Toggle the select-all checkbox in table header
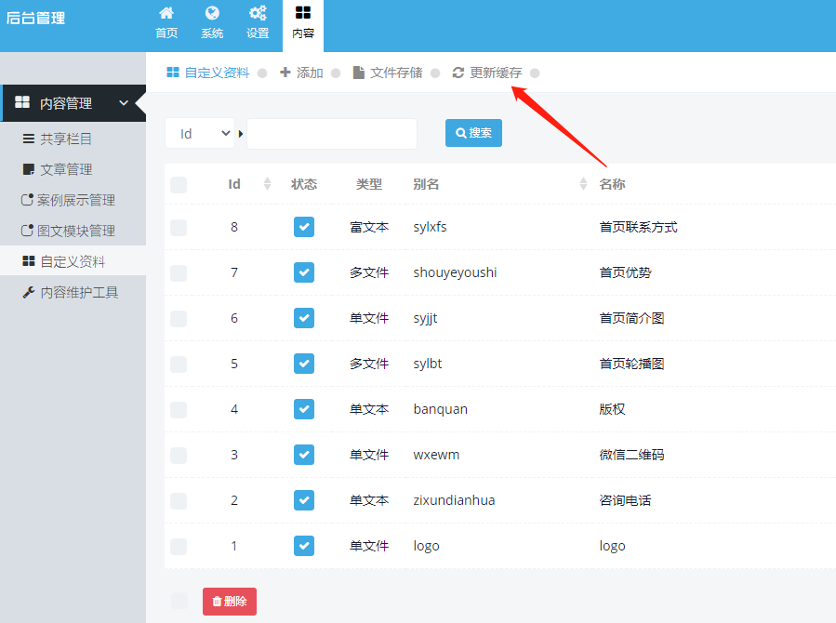The image size is (836, 623). pos(179,185)
